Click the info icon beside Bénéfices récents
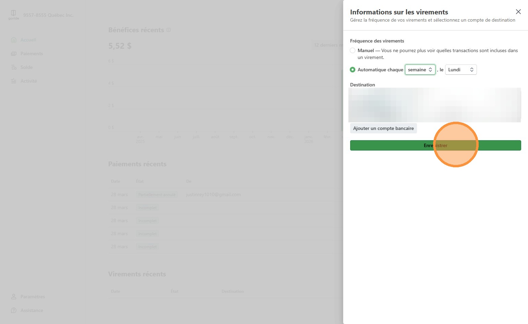 (169, 30)
